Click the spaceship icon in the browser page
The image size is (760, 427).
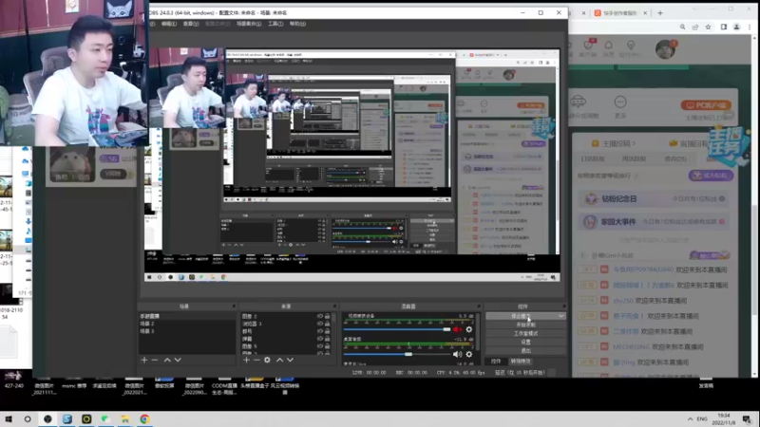[x=579, y=102]
